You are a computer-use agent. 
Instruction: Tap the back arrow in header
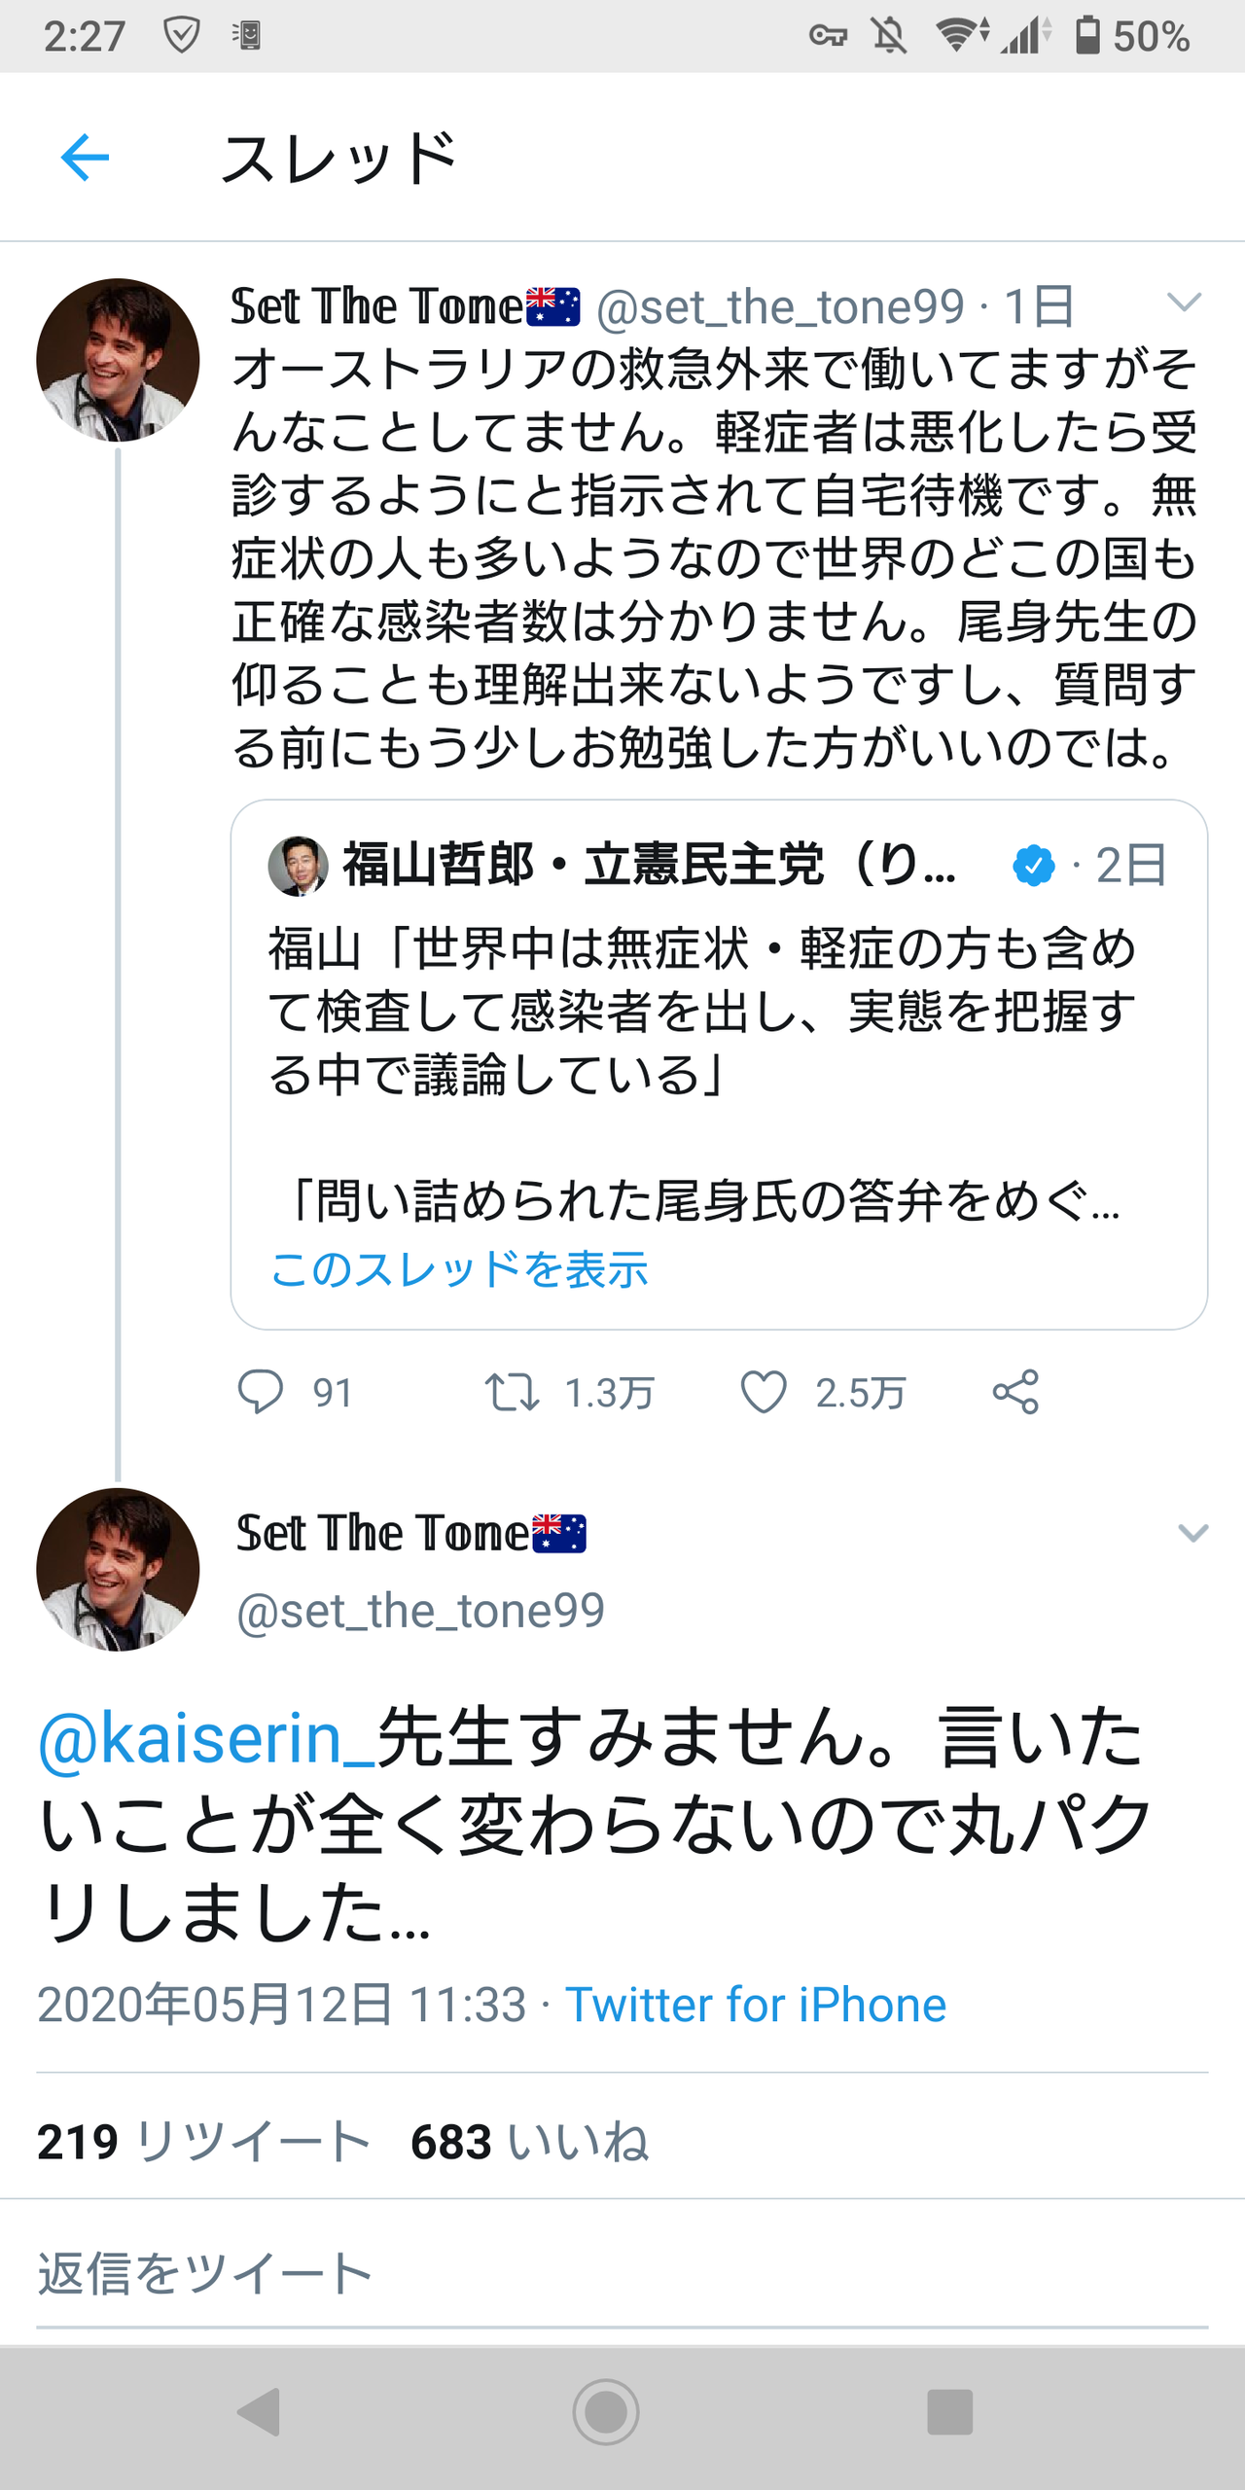coord(85,158)
